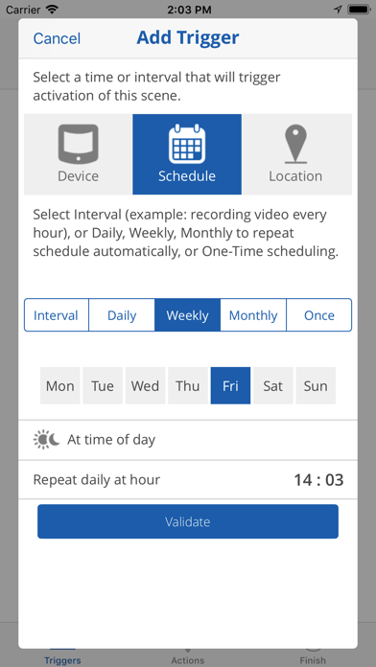Tap the location services arrow icon
Image resolution: width=376 pixels, height=667 pixels.
338,9
